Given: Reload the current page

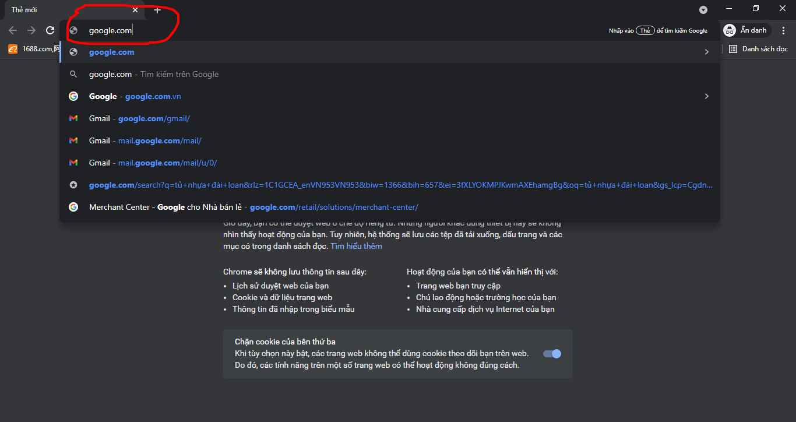Looking at the screenshot, I should tap(50, 30).
